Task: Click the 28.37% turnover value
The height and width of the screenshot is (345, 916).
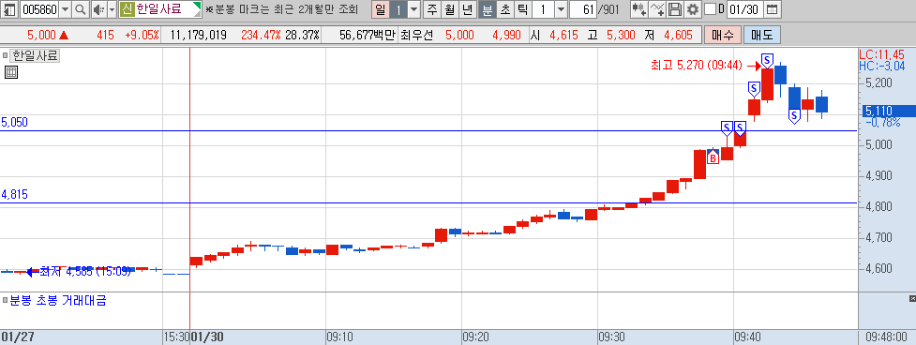Action: [x=302, y=36]
